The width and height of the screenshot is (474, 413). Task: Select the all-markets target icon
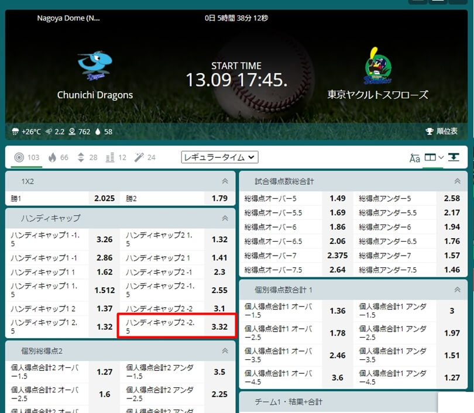tap(19, 157)
